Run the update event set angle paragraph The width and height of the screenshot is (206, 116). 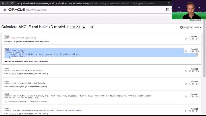coord(186,52)
